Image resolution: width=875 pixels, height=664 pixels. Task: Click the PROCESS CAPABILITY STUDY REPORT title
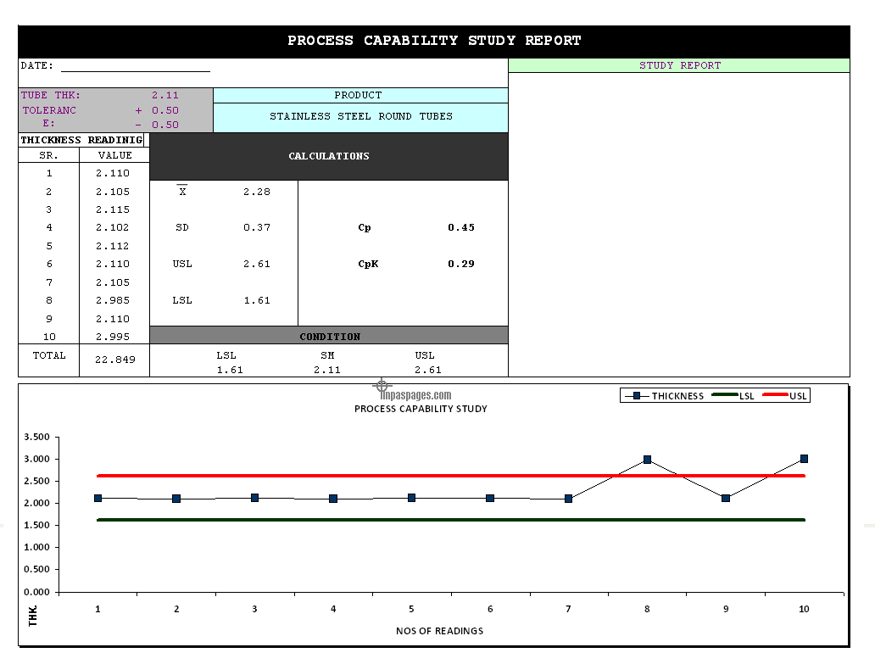pos(434,41)
